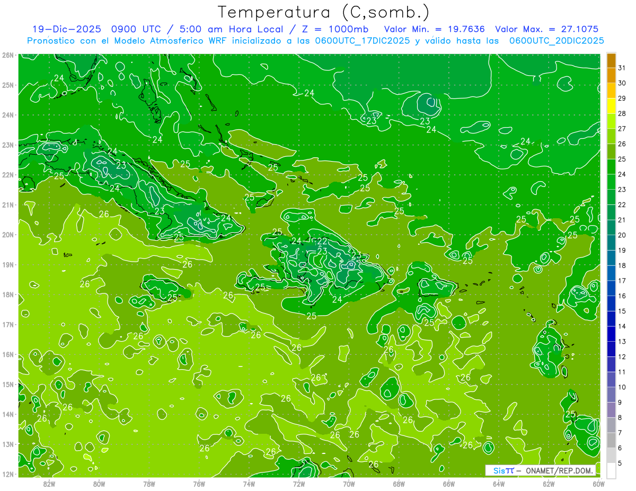
Task: Click the yellow color band between 28 and 29
Action: point(611,105)
